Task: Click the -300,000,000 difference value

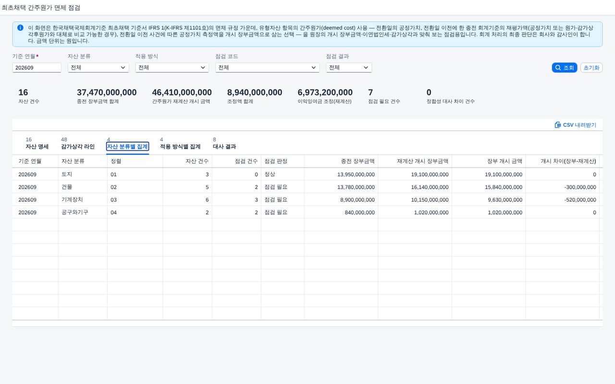Action: 580,187
